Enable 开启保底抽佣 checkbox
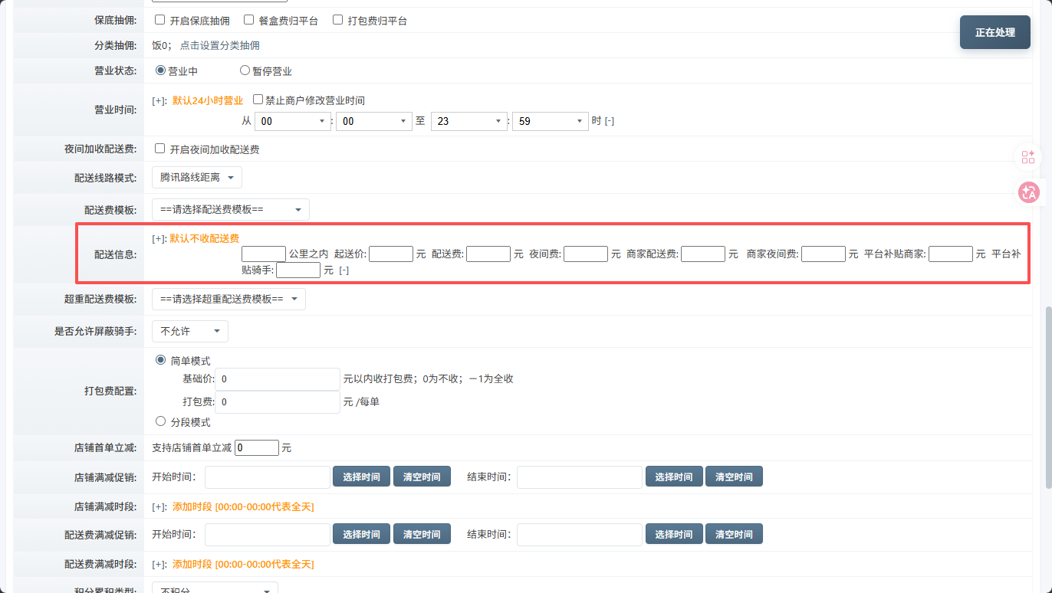Viewport: 1052px width, 593px height. [x=160, y=20]
